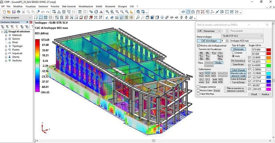Click the green color swatch for 6.43689
275x143 pixels.
click(x=269, y=65)
